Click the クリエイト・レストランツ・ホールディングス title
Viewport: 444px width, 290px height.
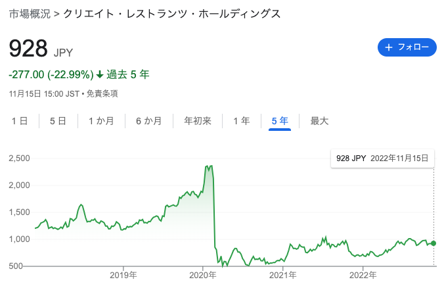pos(172,14)
